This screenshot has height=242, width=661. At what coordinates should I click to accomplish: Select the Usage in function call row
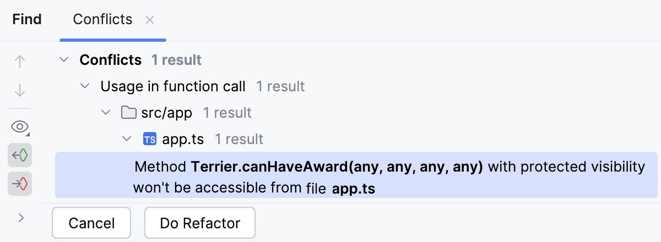tap(173, 86)
